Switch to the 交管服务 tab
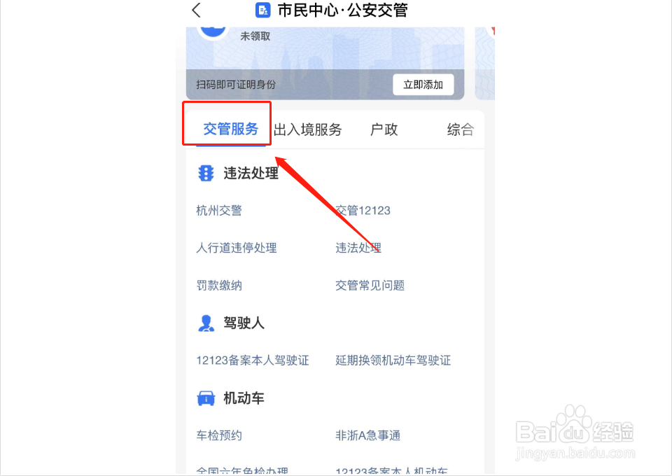Image resolution: width=672 pixels, height=476 pixels. (230, 129)
